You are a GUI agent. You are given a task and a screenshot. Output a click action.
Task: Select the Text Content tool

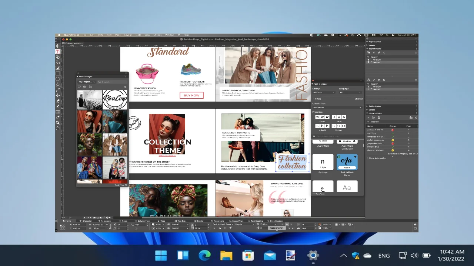[x=58, y=52]
